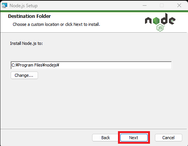Click the Node.js logo image
The width and height of the screenshot is (188, 146).
[160, 22]
